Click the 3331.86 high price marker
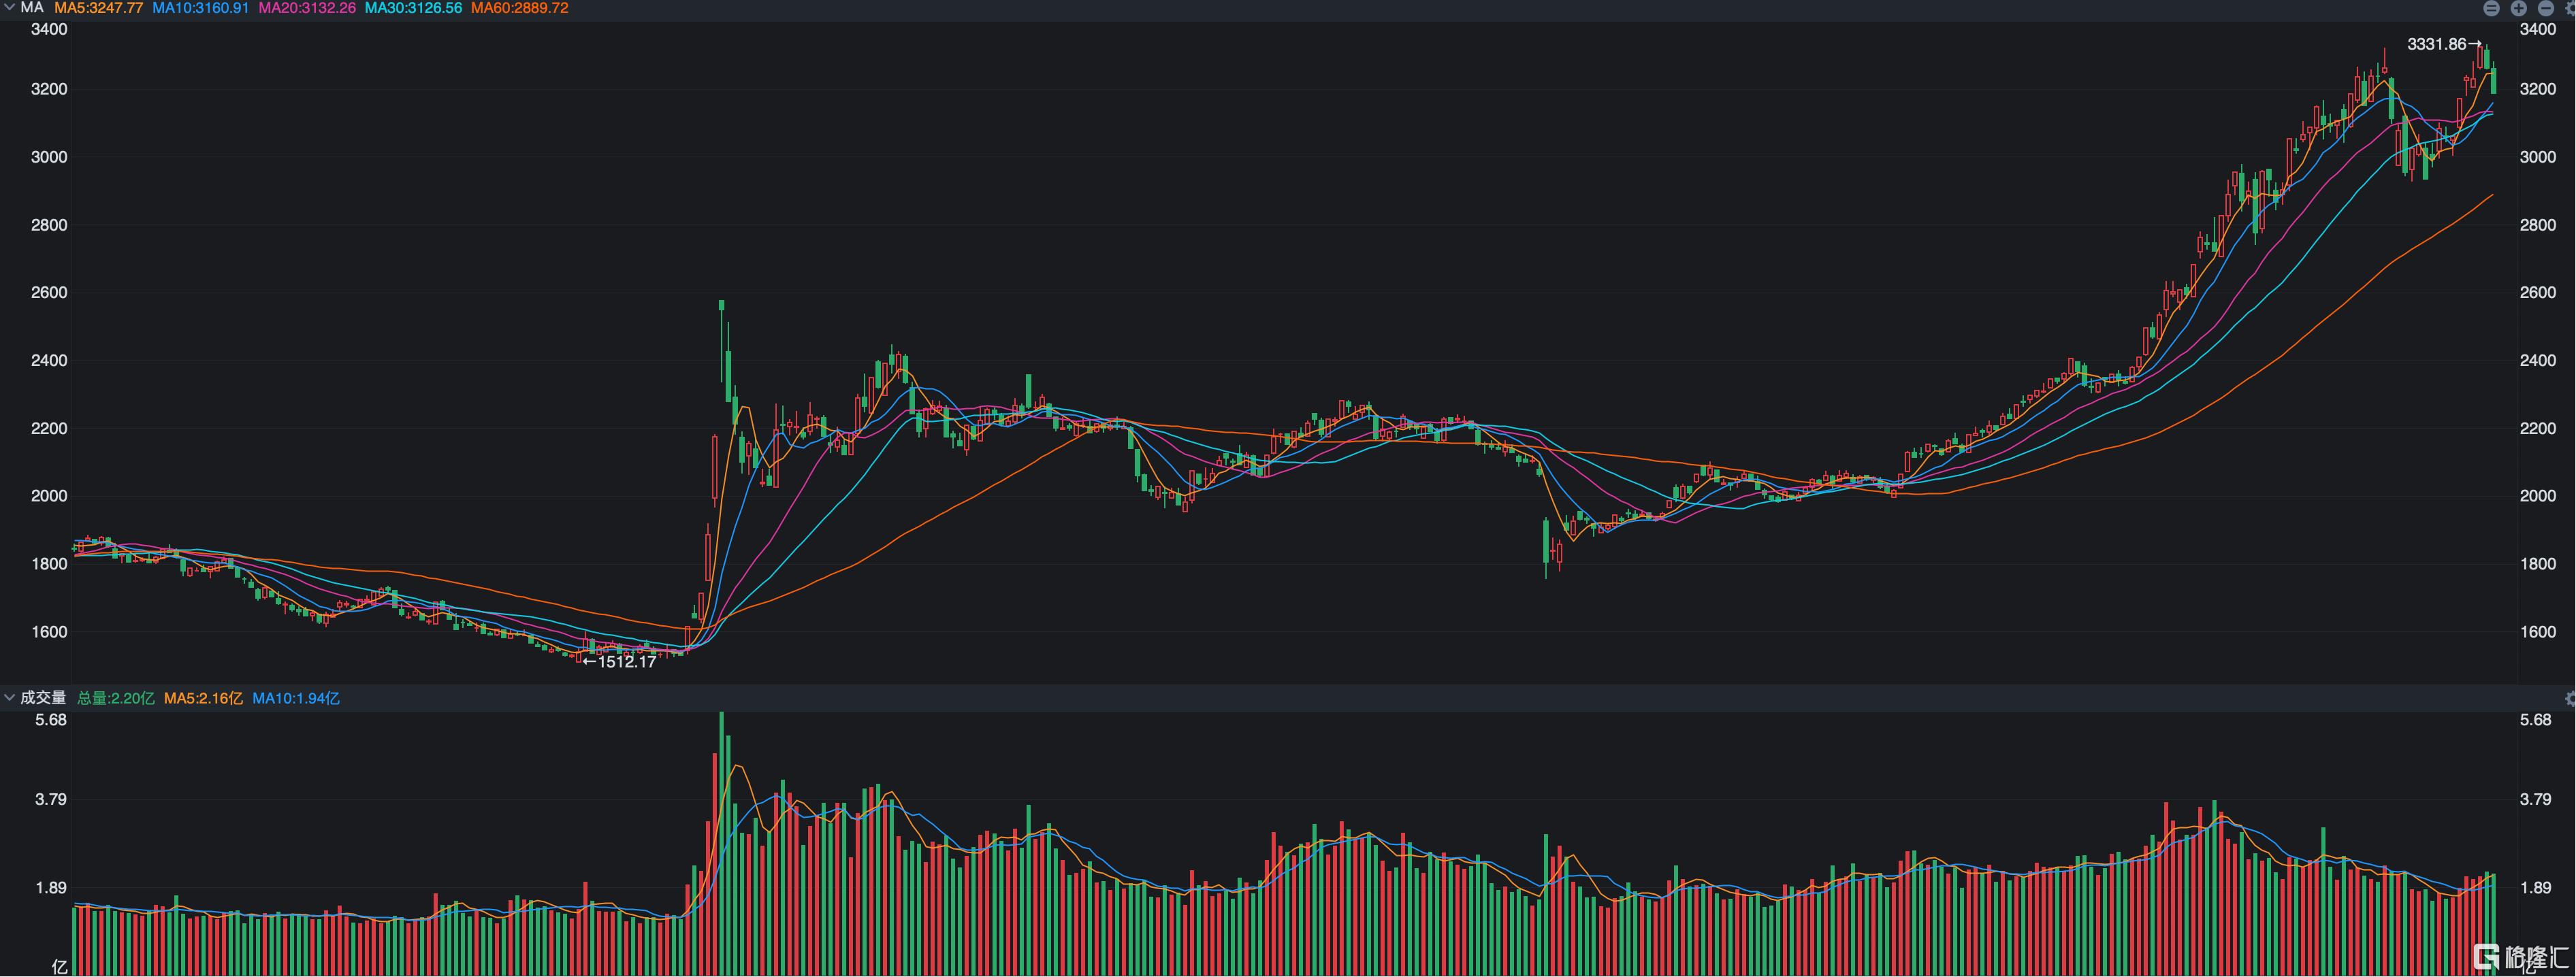The width and height of the screenshot is (2576, 977). click(2436, 44)
